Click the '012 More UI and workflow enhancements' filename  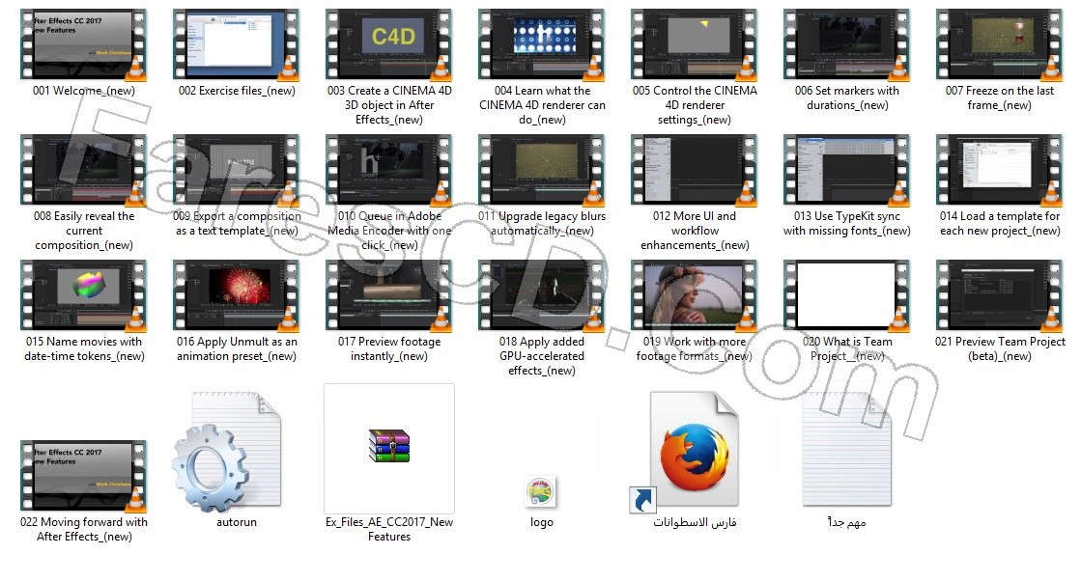[x=695, y=231]
